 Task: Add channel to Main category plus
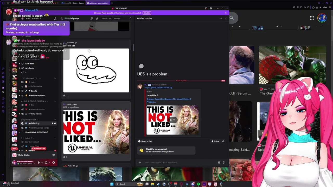click(55, 138)
